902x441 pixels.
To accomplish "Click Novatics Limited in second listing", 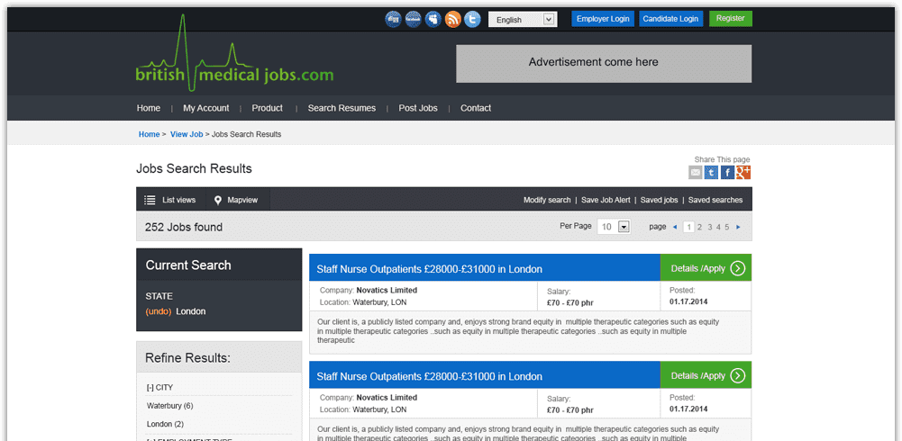I will (x=387, y=398).
